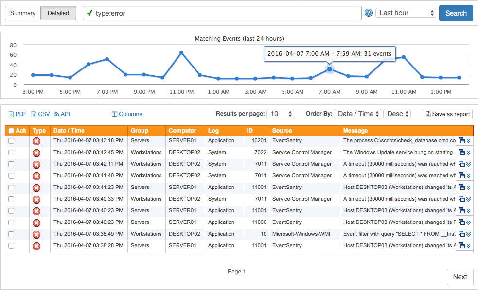Open details window icon for event ID 11000
Image resolution: width=479 pixels, height=290 pixels.
pyautogui.click(x=461, y=222)
